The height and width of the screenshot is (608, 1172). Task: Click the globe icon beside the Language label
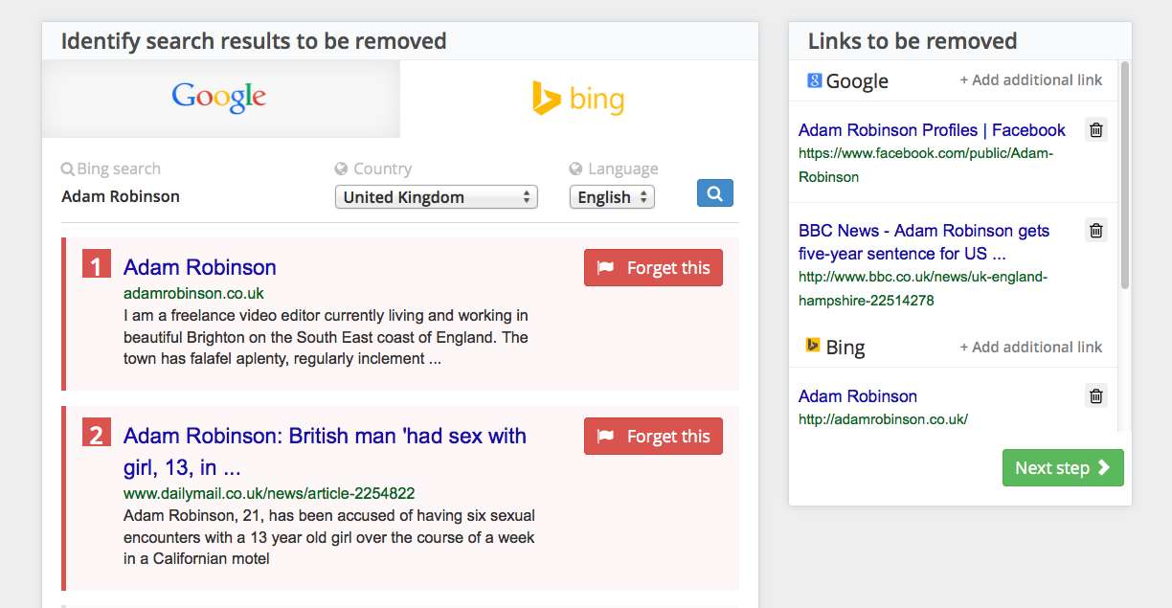click(x=575, y=169)
